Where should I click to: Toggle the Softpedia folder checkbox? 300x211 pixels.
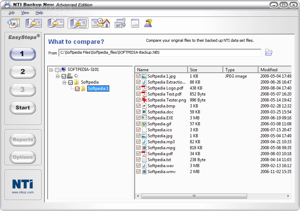pos(71,83)
